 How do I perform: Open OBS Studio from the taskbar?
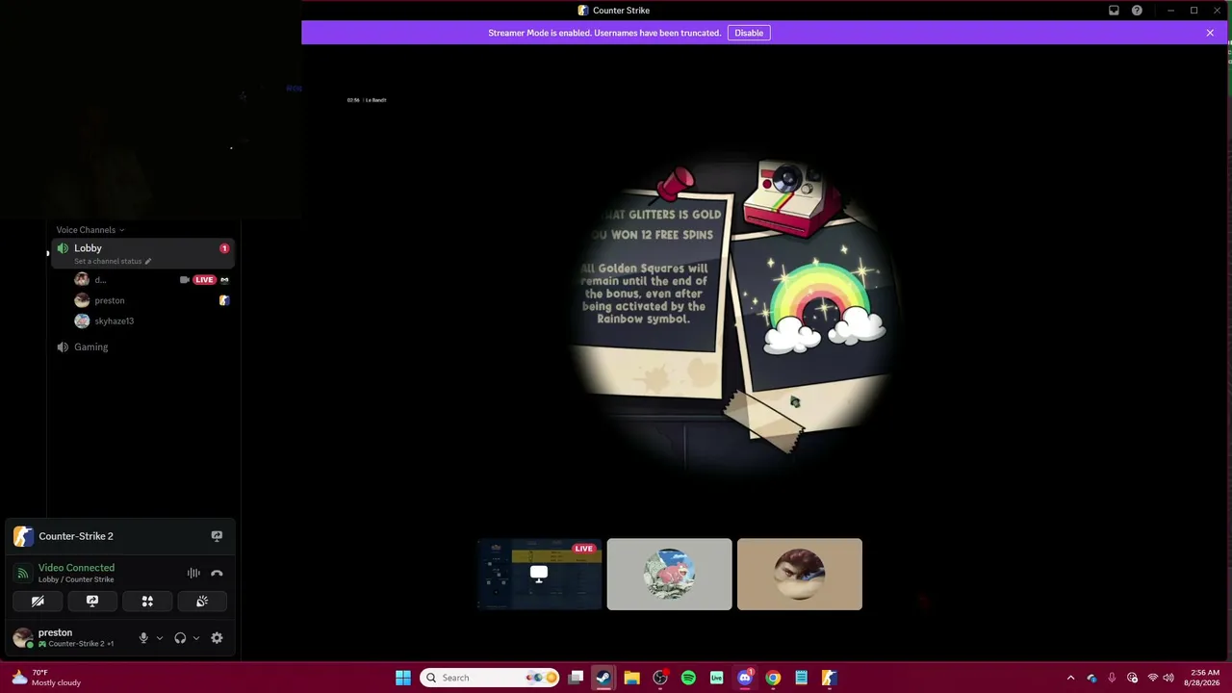[660, 678]
